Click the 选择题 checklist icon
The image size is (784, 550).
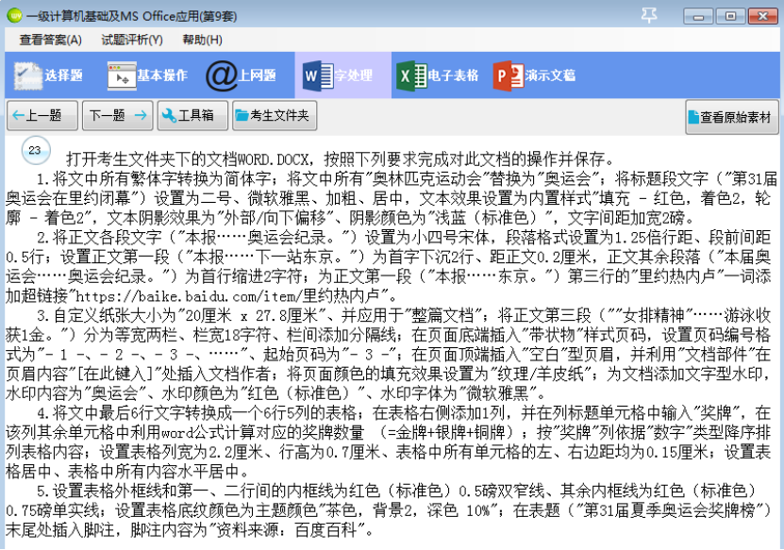(x=27, y=76)
